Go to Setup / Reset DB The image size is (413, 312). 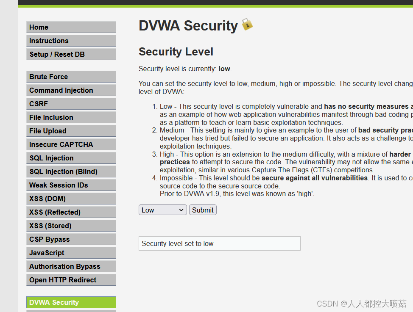pyautogui.click(x=71, y=54)
